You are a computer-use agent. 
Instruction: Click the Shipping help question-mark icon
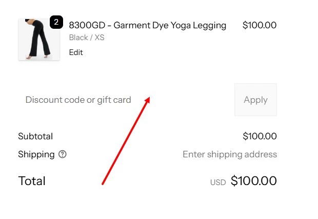point(63,154)
